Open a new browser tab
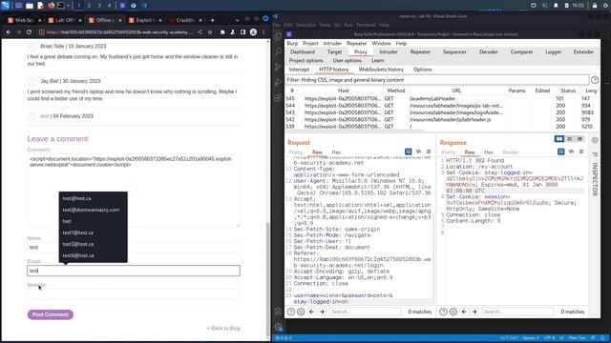Viewport: 611px width, 343px height. 212,20
